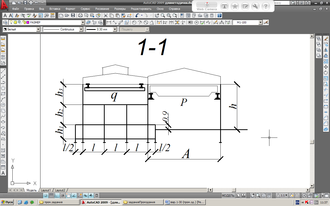Image resolution: width=330 pixels, height=206 pixels.
Task: Toggle the МОДЕЛЬ model space button
Action: tap(228, 196)
